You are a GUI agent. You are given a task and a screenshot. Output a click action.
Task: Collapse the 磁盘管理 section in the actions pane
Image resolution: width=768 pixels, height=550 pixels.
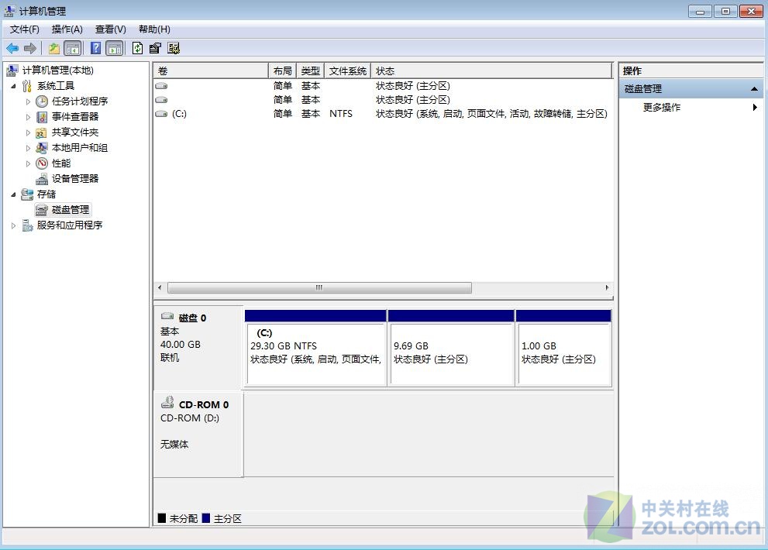tap(754, 88)
